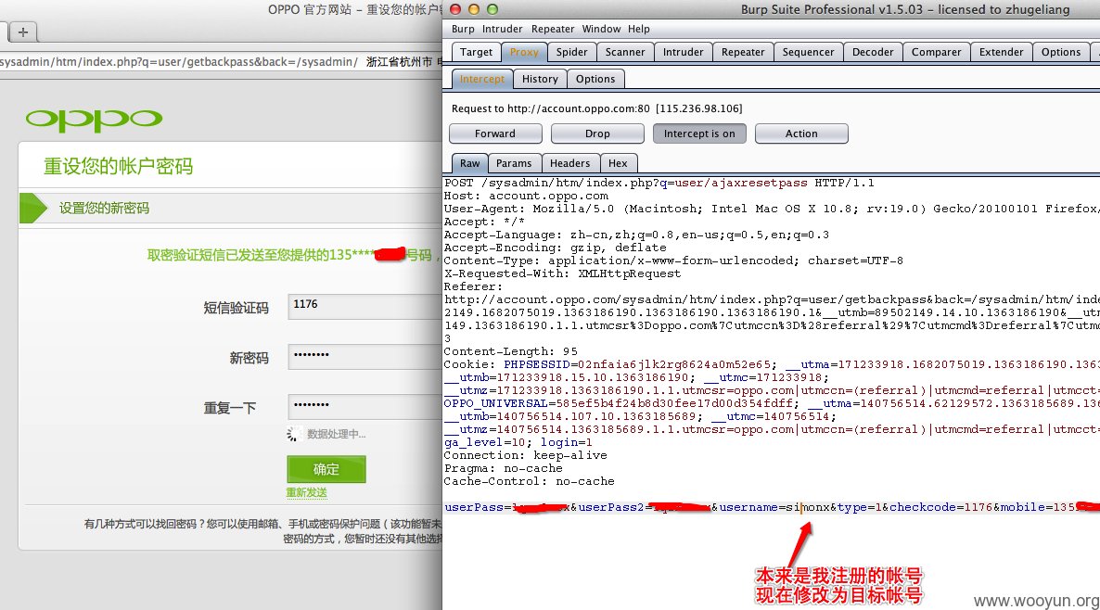
Task: Go to the Repeater tool tab
Action: pos(743,52)
